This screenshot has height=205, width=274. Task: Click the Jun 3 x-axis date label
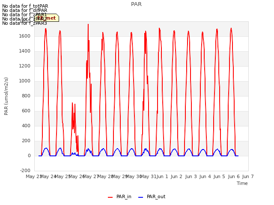click(x=191, y=176)
